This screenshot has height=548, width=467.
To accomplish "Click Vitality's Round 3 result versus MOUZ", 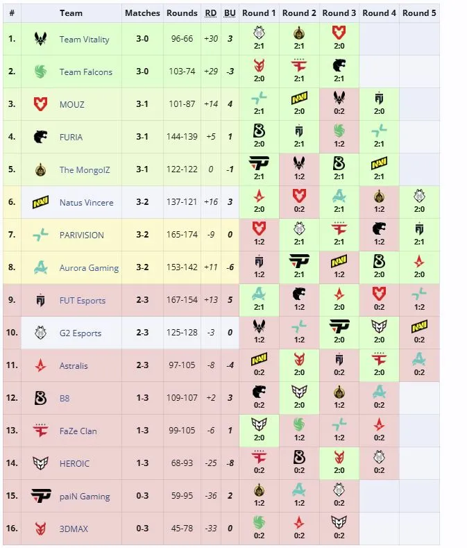I will [x=339, y=39].
